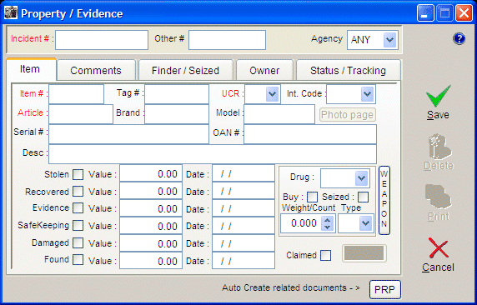The height and width of the screenshot is (305, 477).
Task: Focus the Serial # field
Action: point(128,134)
